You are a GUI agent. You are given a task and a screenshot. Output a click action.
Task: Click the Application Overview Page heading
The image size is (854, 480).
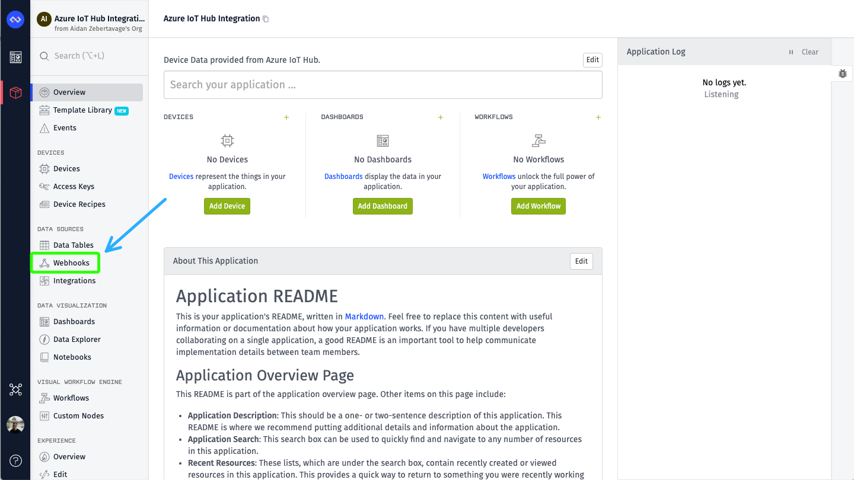pyautogui.click(x=265, y=376)
